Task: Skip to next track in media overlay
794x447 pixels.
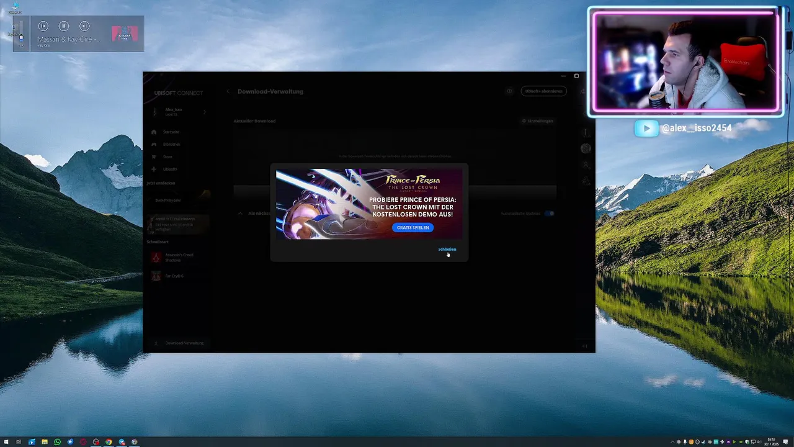Action: point(84,26)
